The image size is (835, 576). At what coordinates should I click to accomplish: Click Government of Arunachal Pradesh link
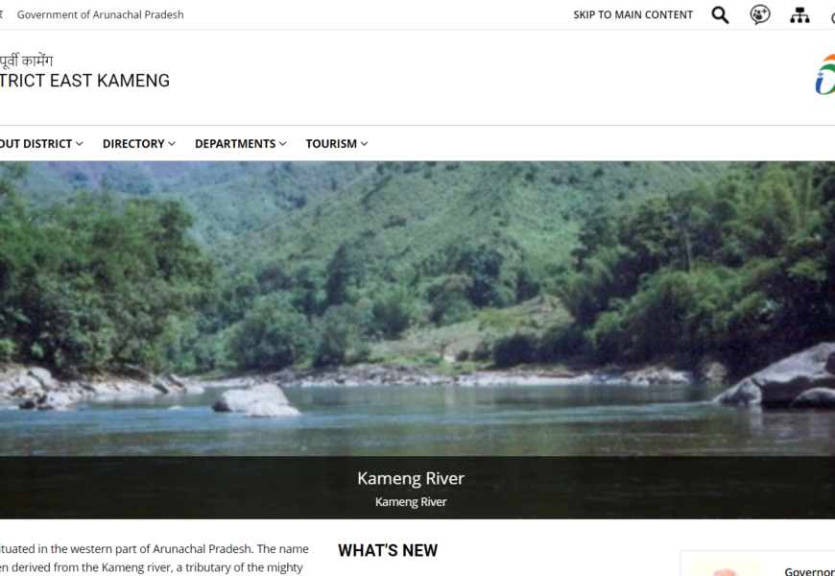pos(100,15)
